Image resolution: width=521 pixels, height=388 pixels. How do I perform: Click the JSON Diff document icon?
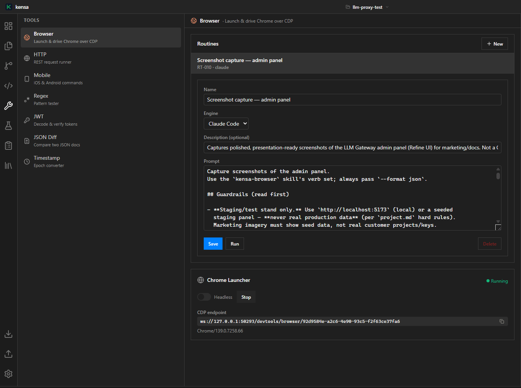tap(27, 141)
